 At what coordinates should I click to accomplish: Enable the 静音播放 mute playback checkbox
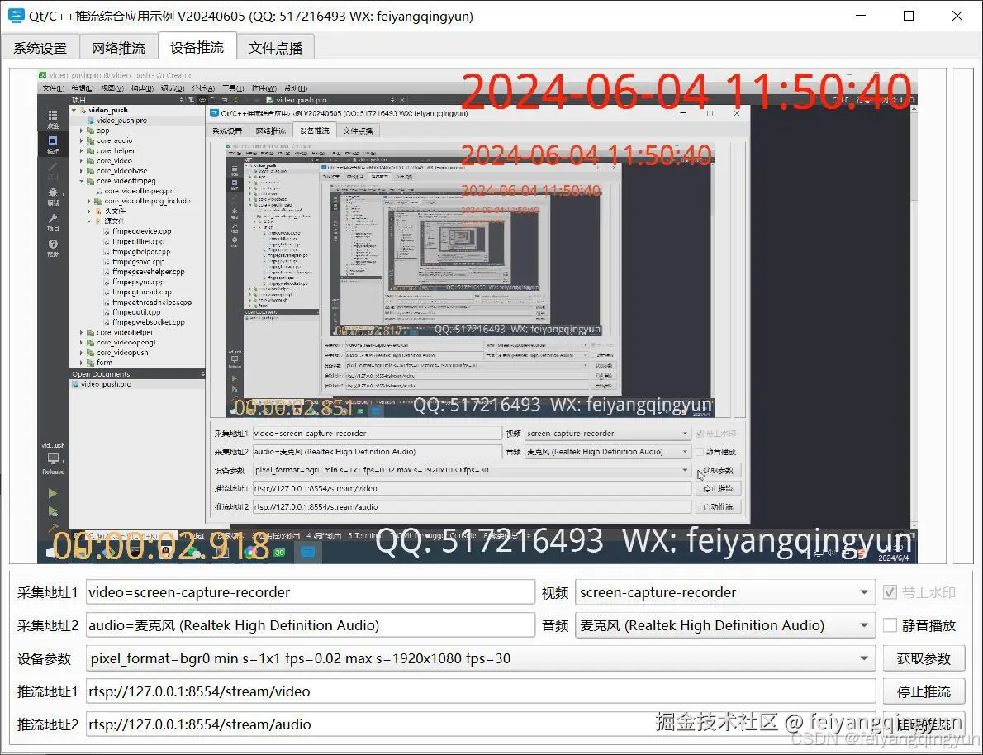pos(890,624)
